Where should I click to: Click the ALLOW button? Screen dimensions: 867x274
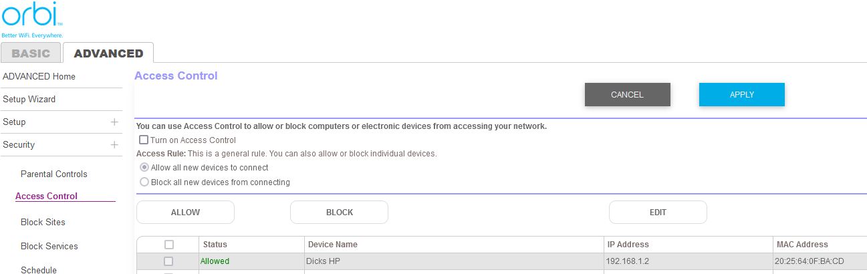pos(185,213)
